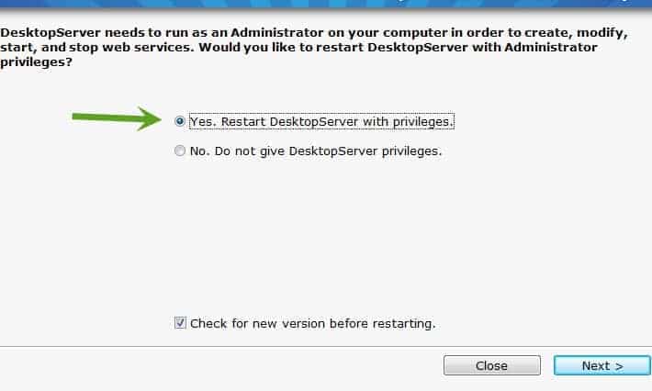Click "Yes. Restart DesktopServer with privileges." label
This screenshot has width=652, height=391.
(321, 122)
